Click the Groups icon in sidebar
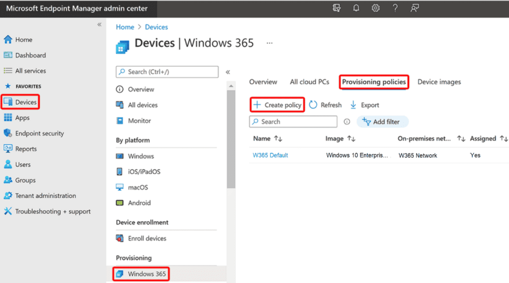The height and width of the screenshot is (283, 509). 8,180
